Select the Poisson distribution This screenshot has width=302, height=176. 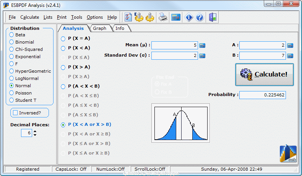tap(20, 93)
